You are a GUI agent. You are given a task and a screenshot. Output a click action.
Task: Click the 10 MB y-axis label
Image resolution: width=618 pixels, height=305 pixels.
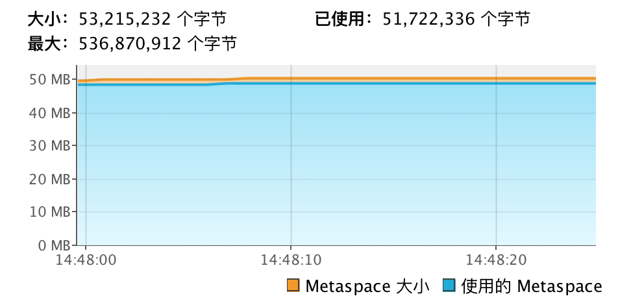tap(51, 212)
